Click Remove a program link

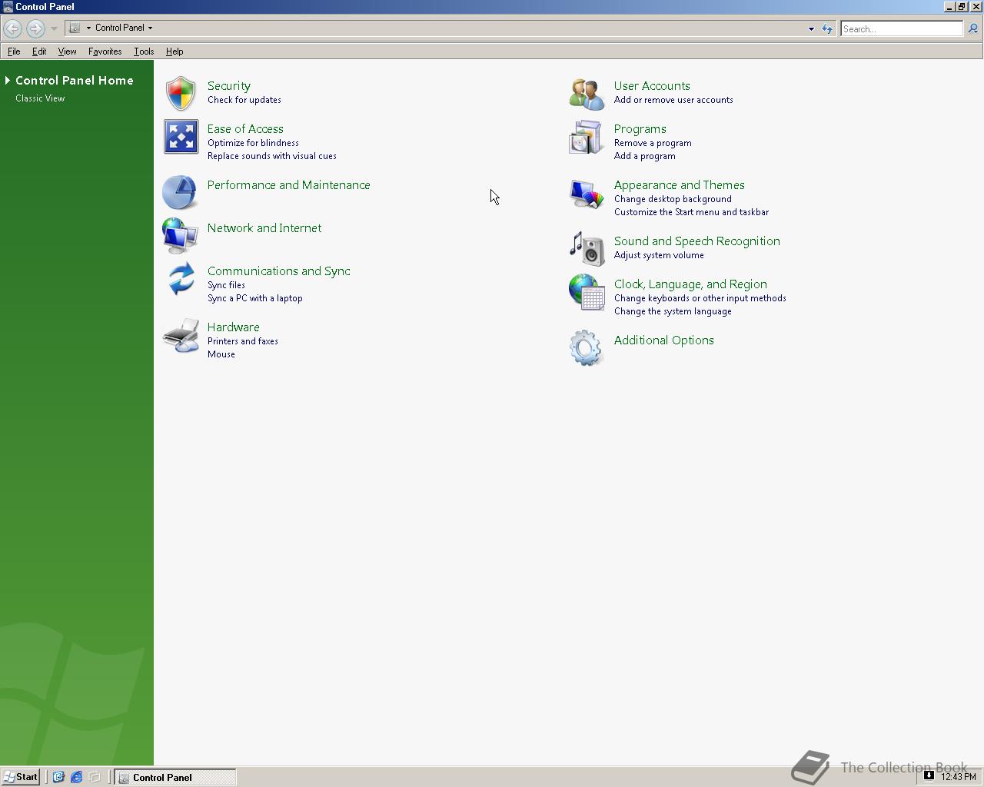coord(653,143)
